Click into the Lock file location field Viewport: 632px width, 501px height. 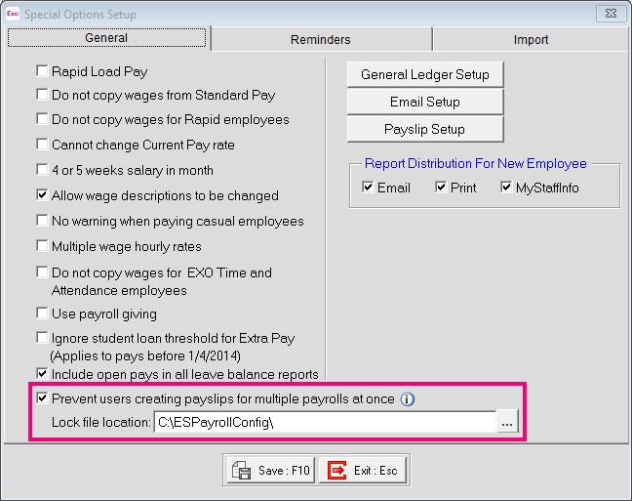[324, 423]
